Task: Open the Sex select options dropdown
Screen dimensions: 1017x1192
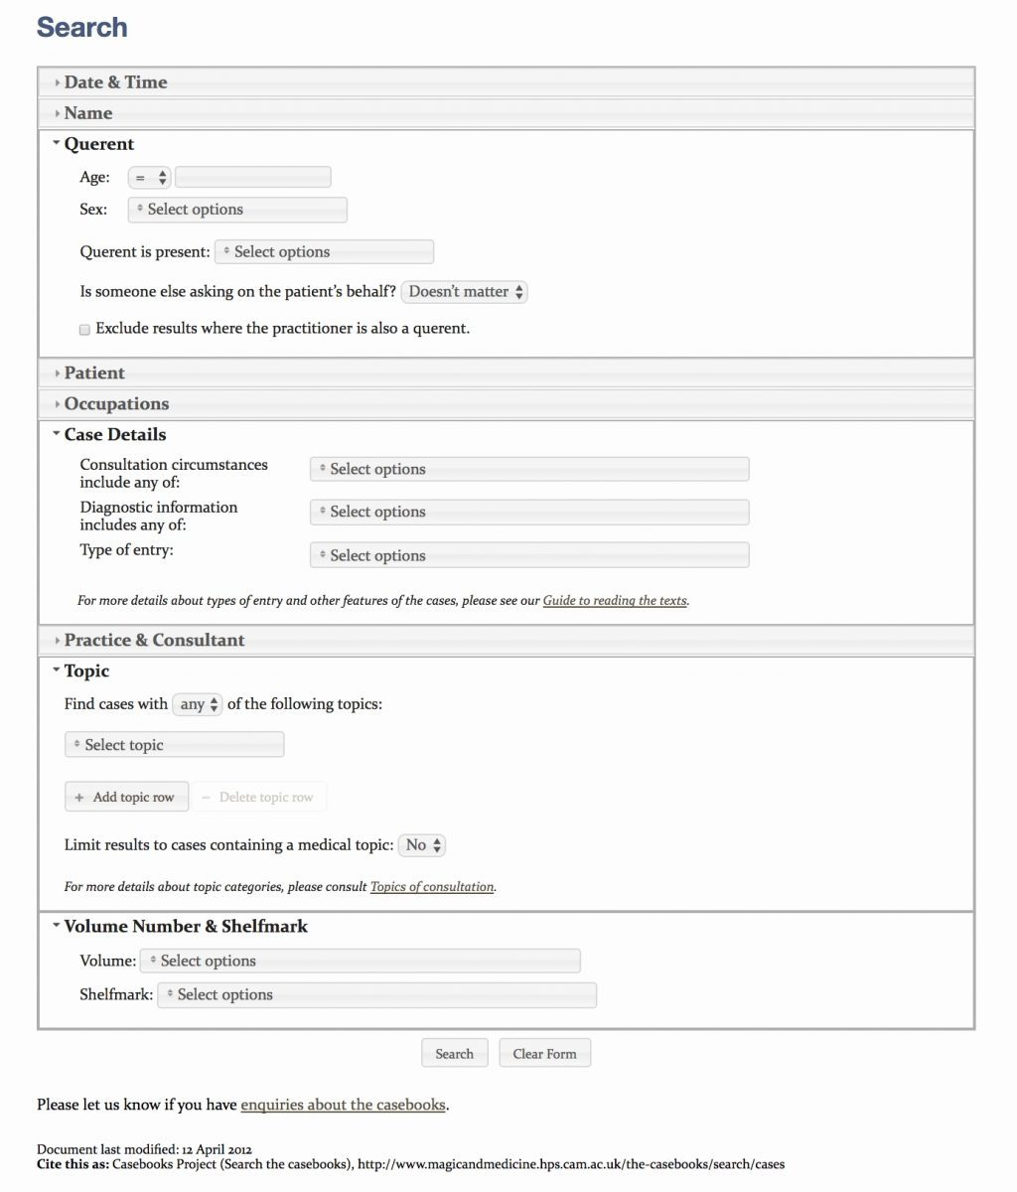Action: point(237,210)
